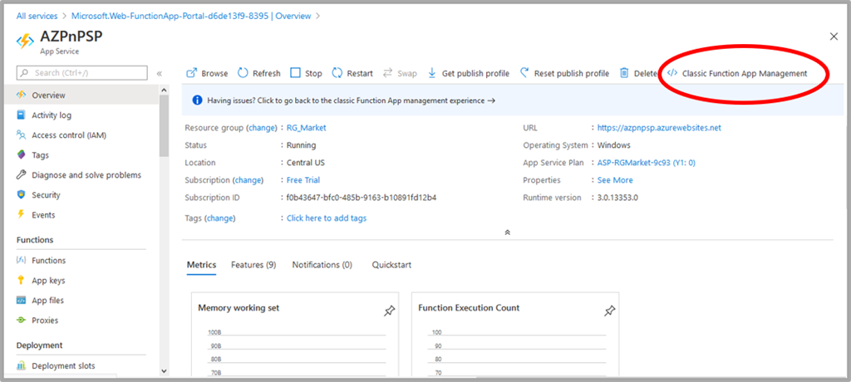Open the RG_Market resource group

(x=306, y=128)
